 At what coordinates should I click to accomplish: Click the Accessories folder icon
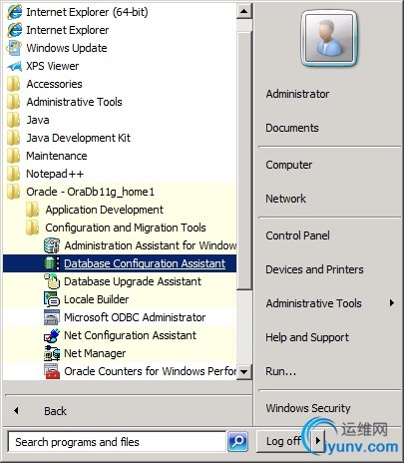point(14,84)
